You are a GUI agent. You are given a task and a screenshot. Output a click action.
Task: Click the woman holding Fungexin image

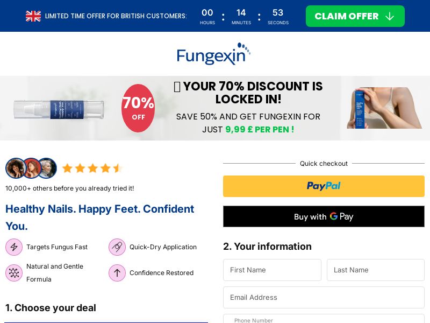384,108
